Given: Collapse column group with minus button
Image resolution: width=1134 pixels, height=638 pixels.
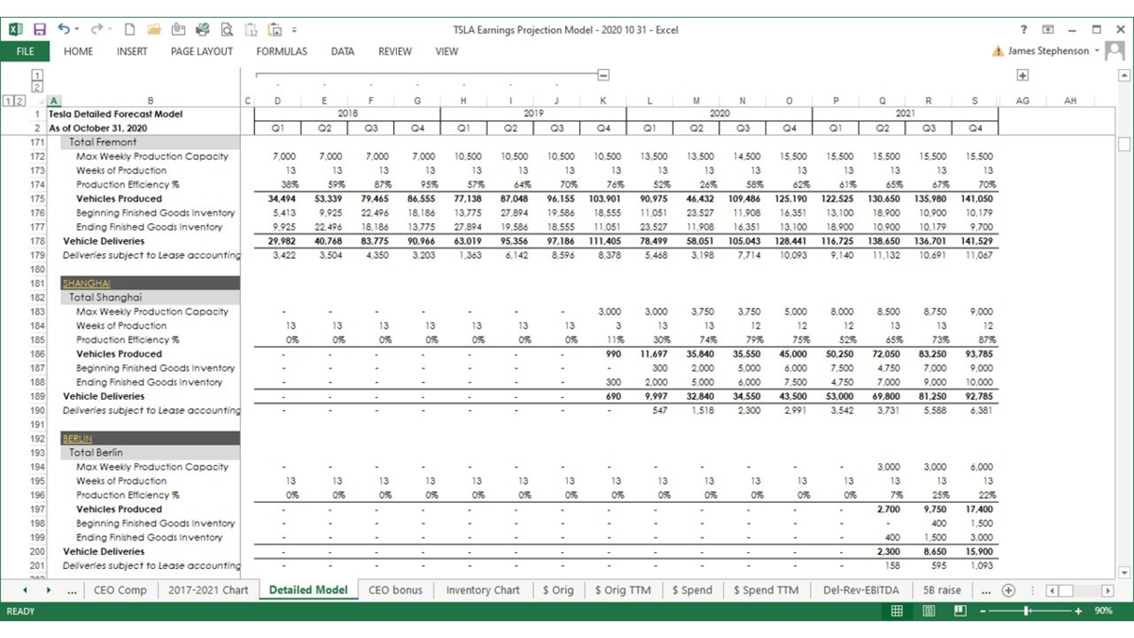Looking at the screenshot, I should coord(603,75).
